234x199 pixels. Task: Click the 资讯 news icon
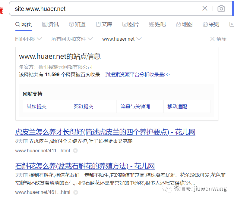pyautogui.click(x=44, y=24)
